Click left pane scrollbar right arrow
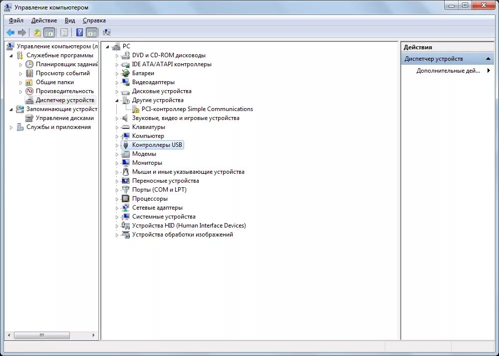The image size is (499, 356). pyautogui.click(x=94, y=335)
